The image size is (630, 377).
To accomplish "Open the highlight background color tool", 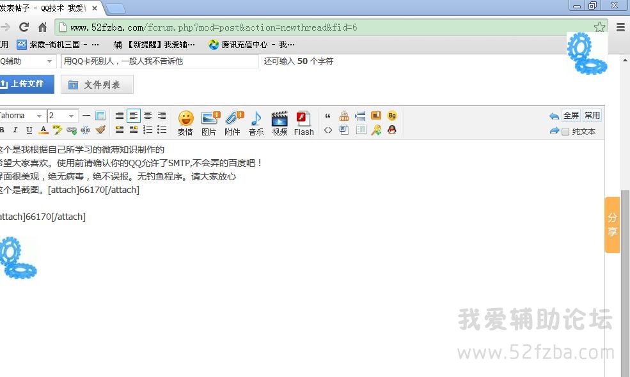I will tap(58, 129).
